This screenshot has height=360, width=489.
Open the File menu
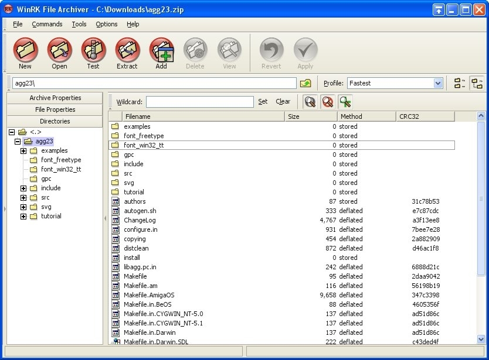coord(18,24)
